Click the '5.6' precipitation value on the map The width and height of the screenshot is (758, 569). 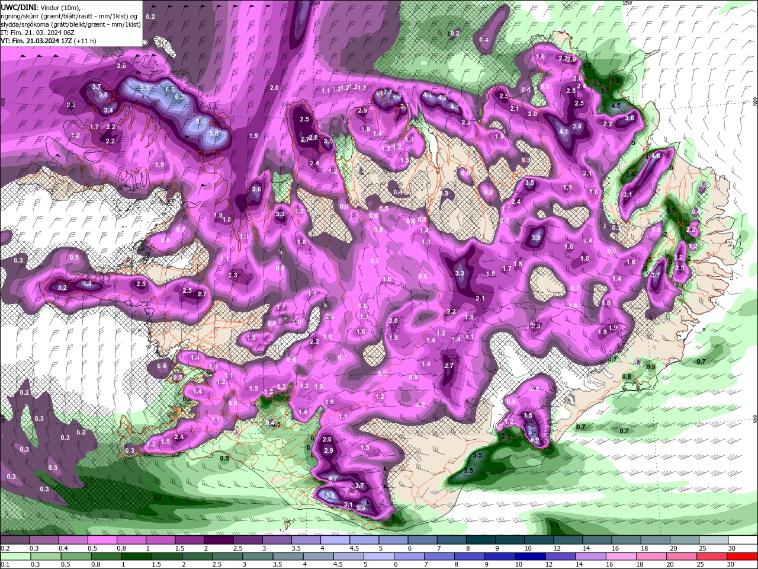(200, 122)
